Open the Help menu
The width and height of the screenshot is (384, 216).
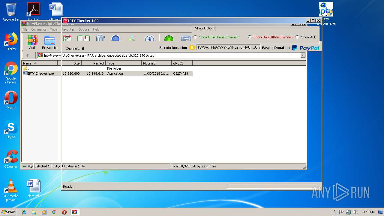(96, 29)
